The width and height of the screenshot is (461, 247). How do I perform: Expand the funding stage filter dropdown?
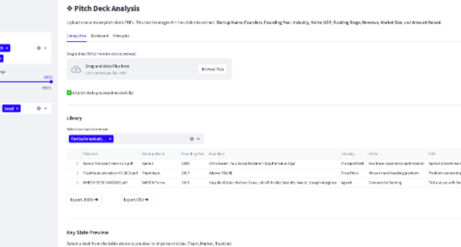pos(45,108)
